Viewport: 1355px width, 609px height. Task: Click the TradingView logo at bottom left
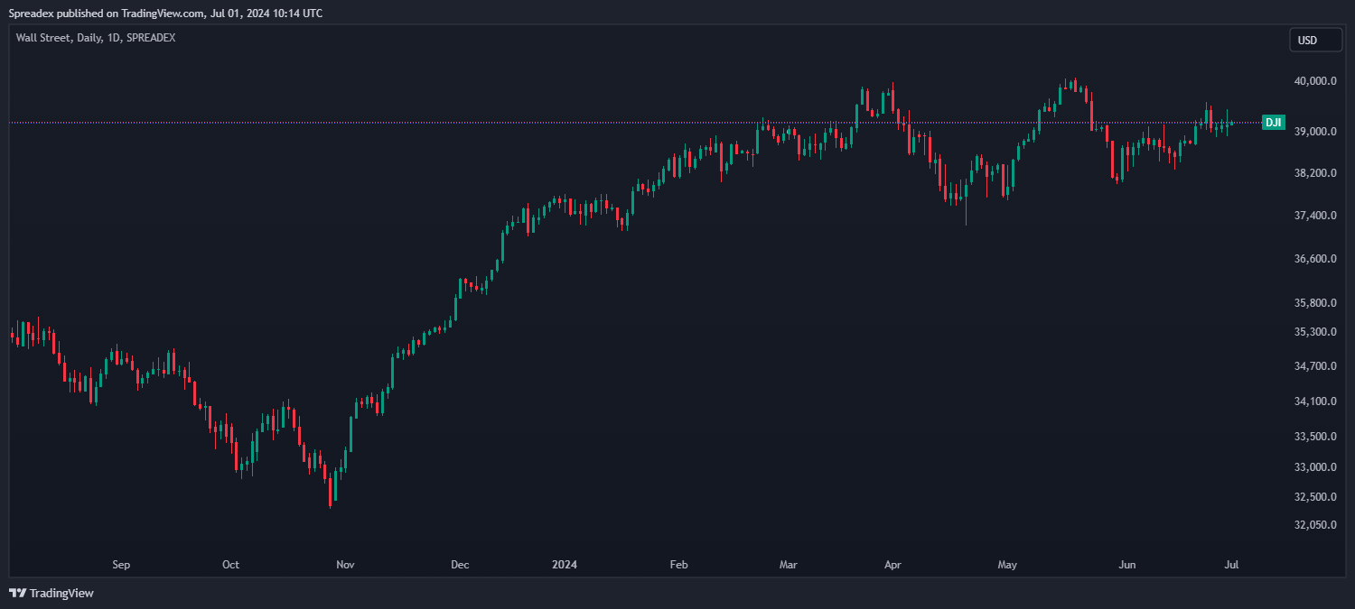pos(51,593)
